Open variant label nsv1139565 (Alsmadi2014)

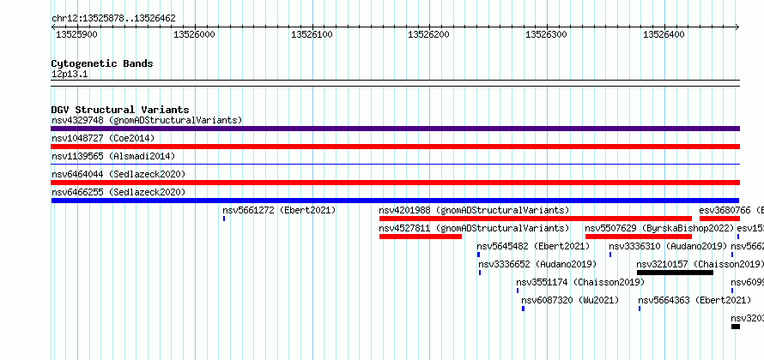(113, 157)
